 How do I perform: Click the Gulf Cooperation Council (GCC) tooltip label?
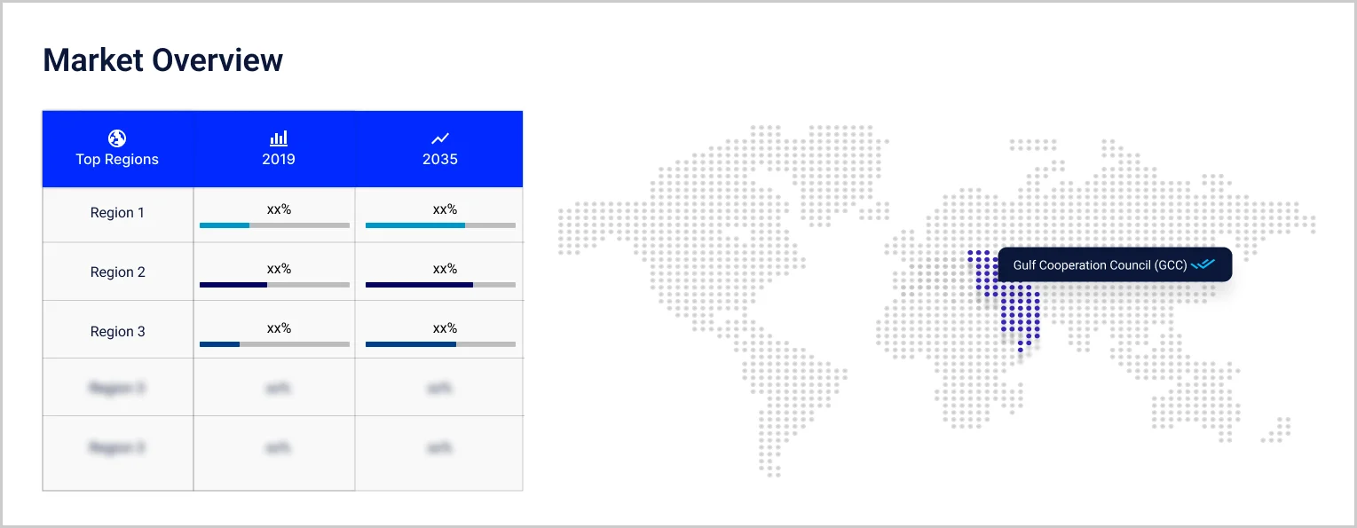pyautogui.click(x=1100, y=265)
